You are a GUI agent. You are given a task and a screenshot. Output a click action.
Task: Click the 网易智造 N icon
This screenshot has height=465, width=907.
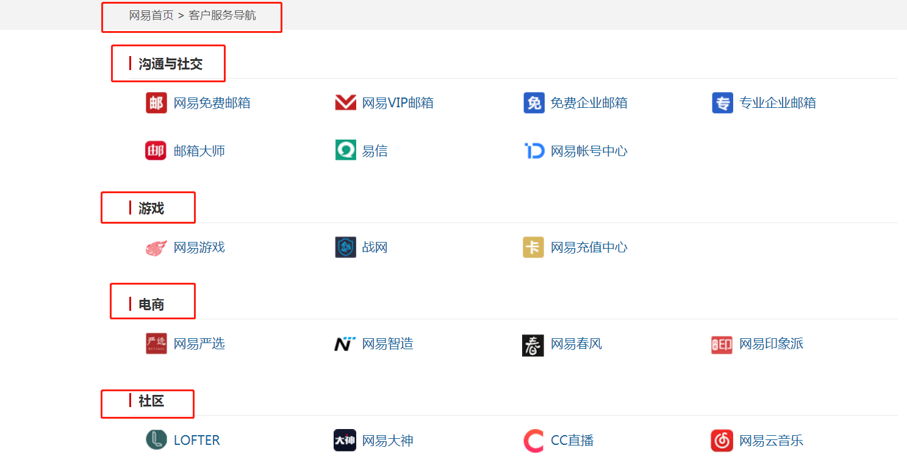pyautogui.click(x=345, y=344)
